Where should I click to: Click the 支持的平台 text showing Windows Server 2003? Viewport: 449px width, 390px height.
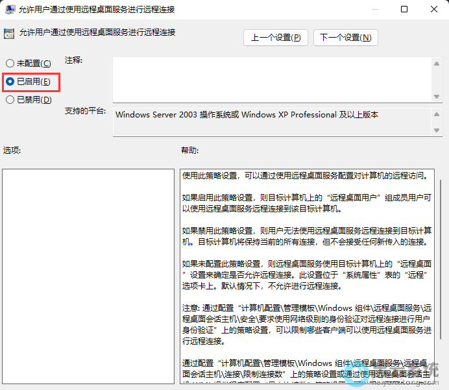[x=247, y=115]
